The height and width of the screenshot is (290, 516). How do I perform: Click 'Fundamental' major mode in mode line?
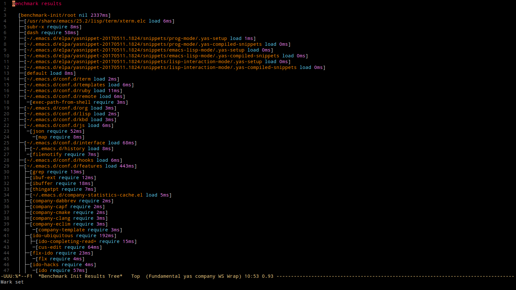tap(164, 276)
